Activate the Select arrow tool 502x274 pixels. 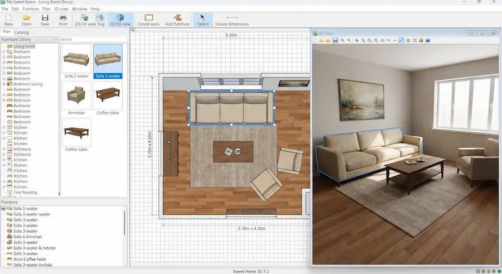click(202, 20)
